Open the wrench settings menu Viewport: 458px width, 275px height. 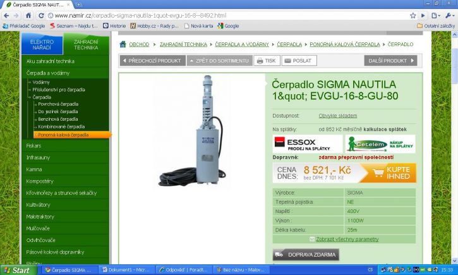(x=450, y=16)
